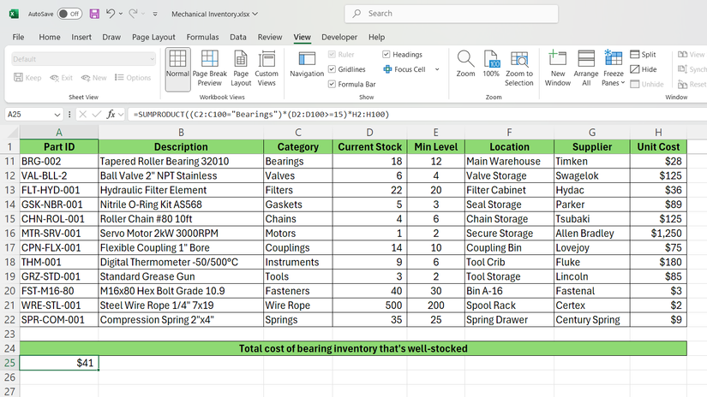707x397 pixels.
Task: Click the Save icon in title bar
Action: coord(94,14)
